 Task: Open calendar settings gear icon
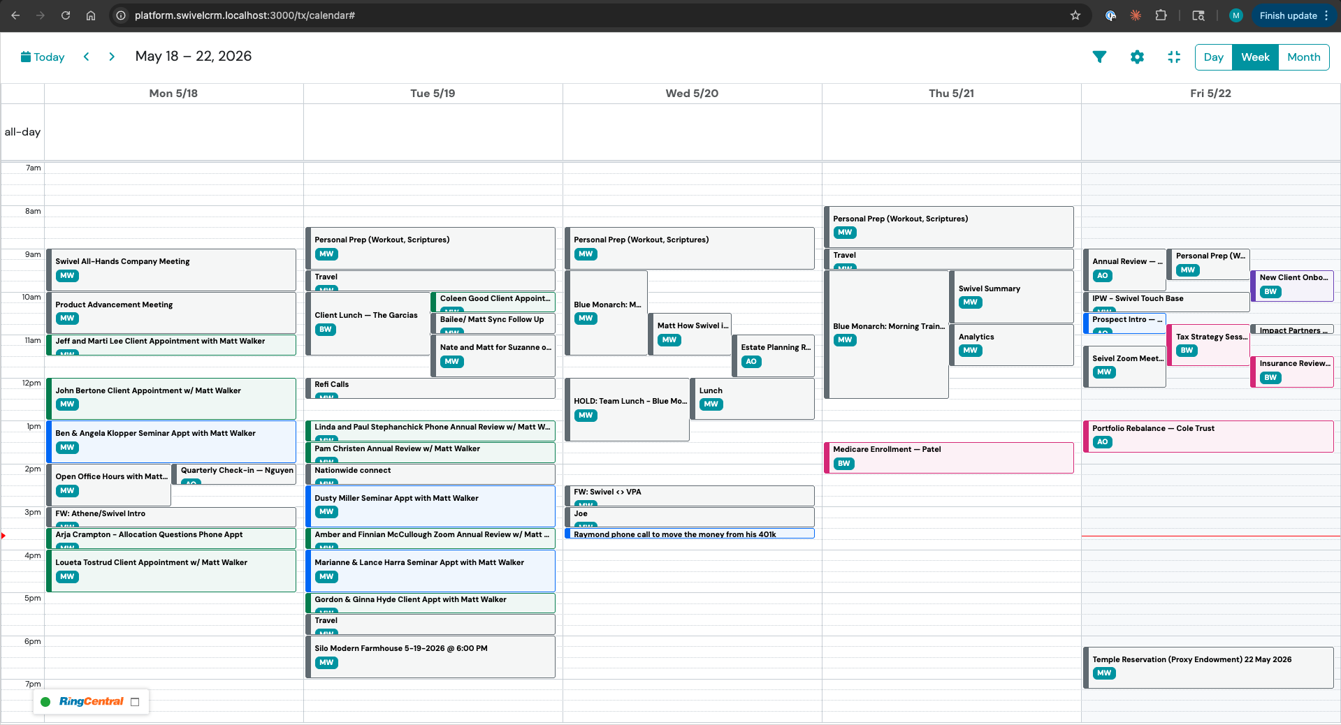(x=1137, y=57)
